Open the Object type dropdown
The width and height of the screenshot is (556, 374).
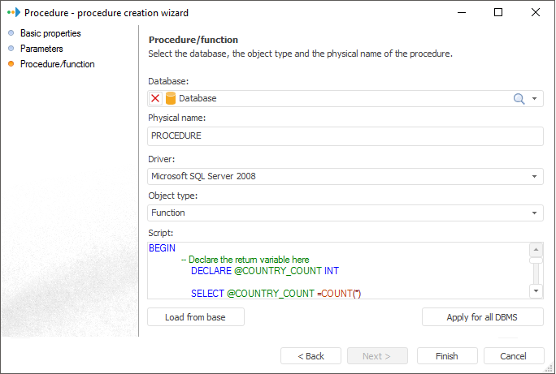coord(535,213)
